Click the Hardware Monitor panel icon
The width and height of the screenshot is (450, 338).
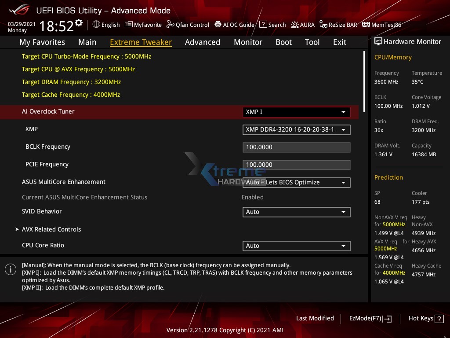point(378,41)
